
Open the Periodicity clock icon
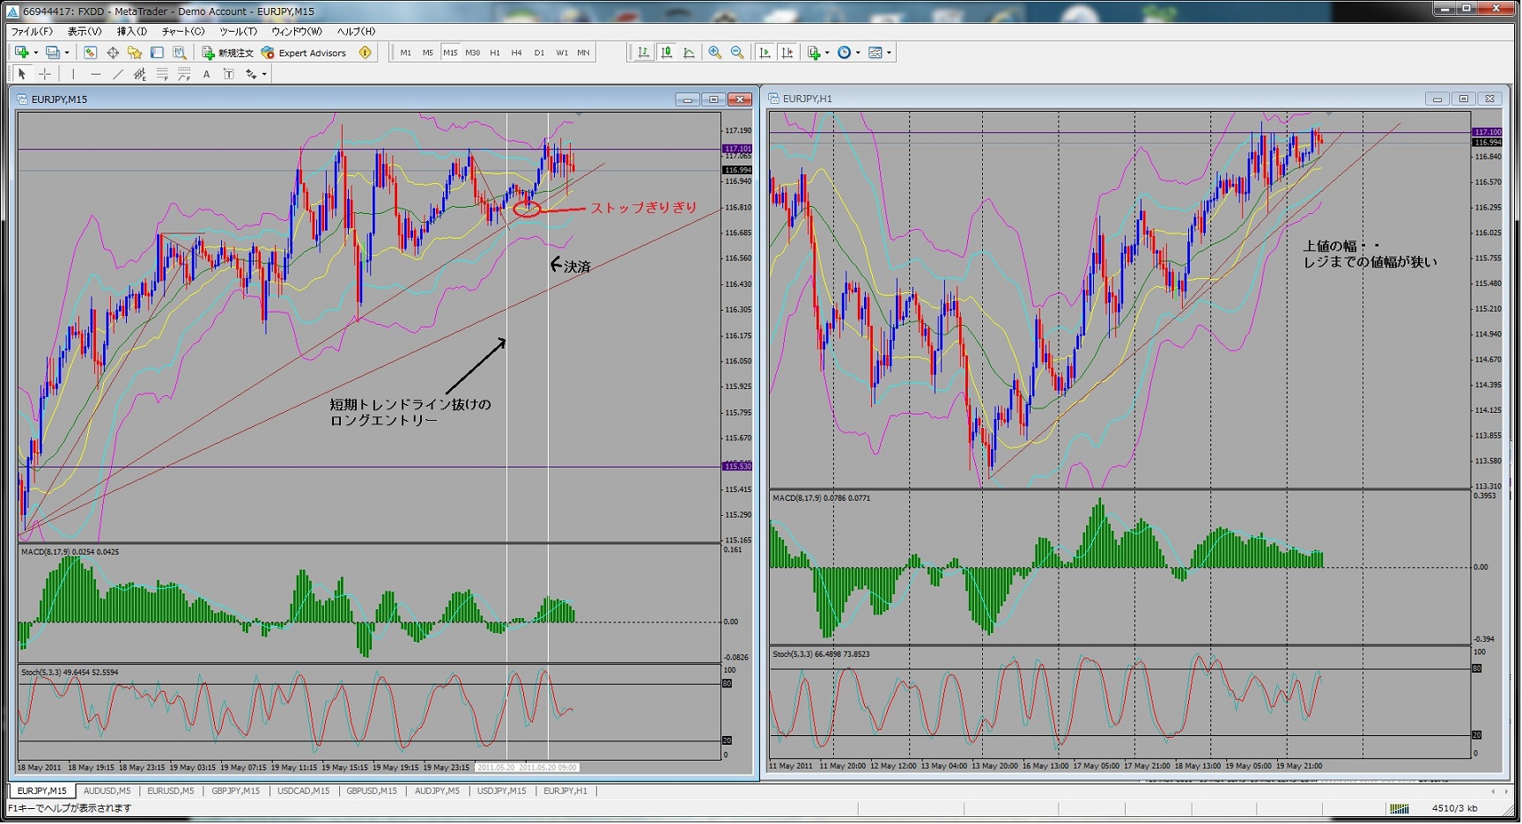(x=844, y=53)
